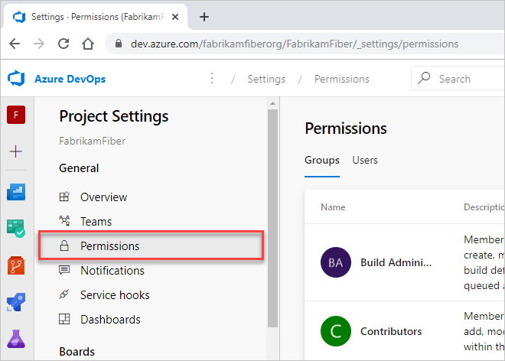This screenshot has width=505, height=361.
Task: Click the Notifications chat icon
Action: pyautogui.click(x=64, y=270)
